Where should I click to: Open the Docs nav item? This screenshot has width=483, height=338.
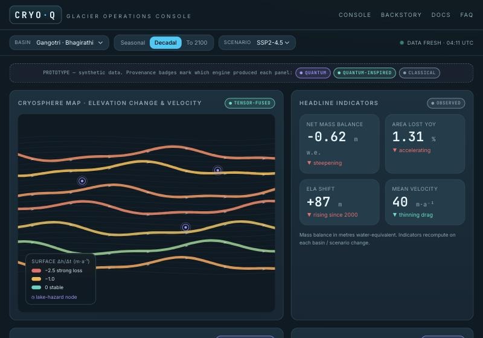441,14
